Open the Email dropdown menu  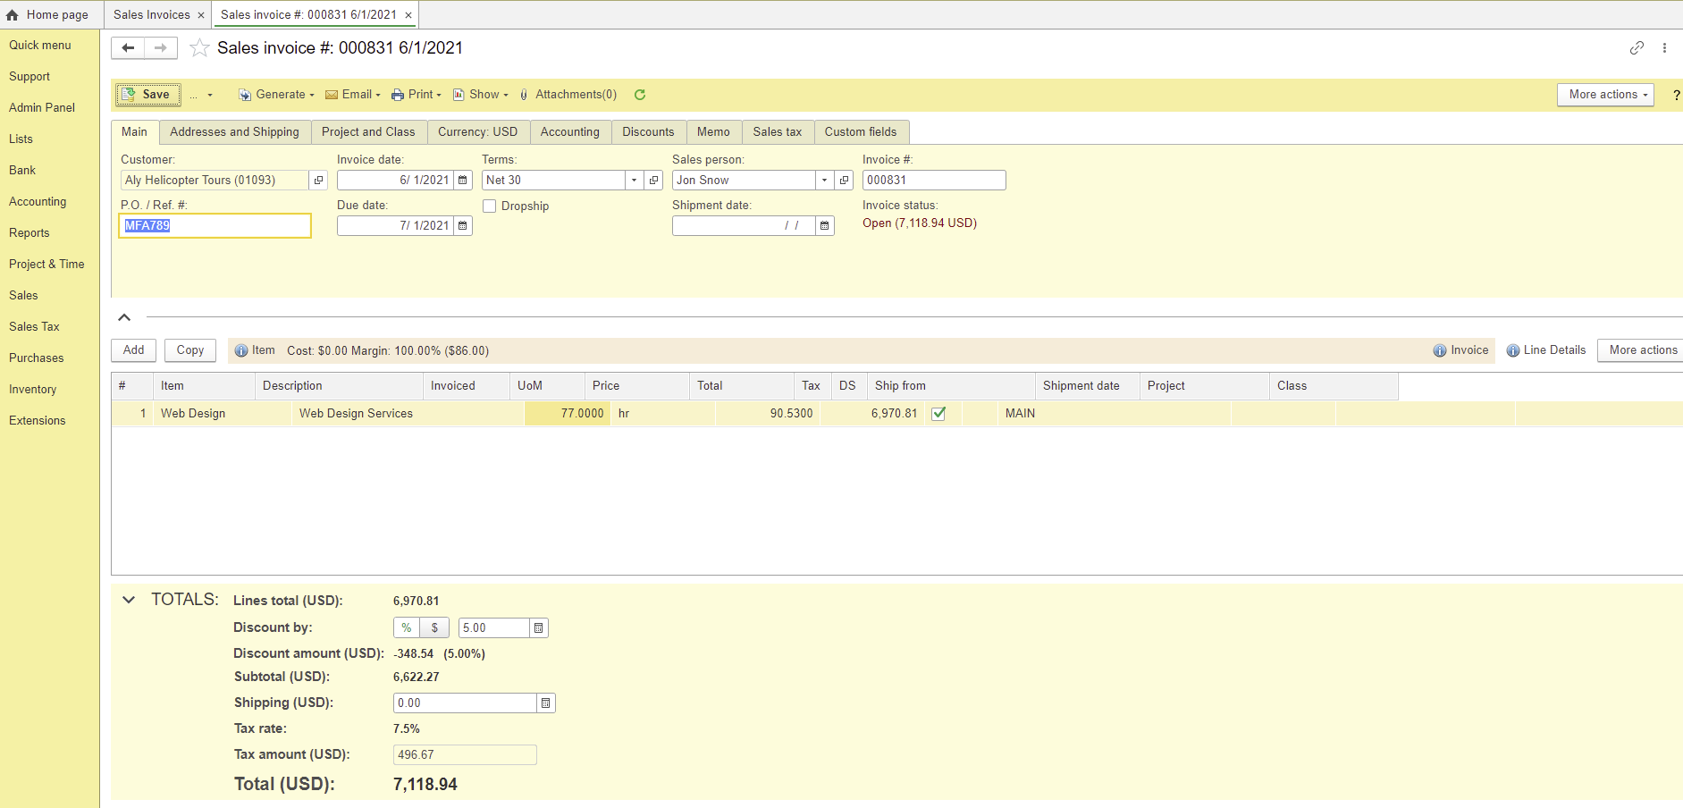click(353, 95)
